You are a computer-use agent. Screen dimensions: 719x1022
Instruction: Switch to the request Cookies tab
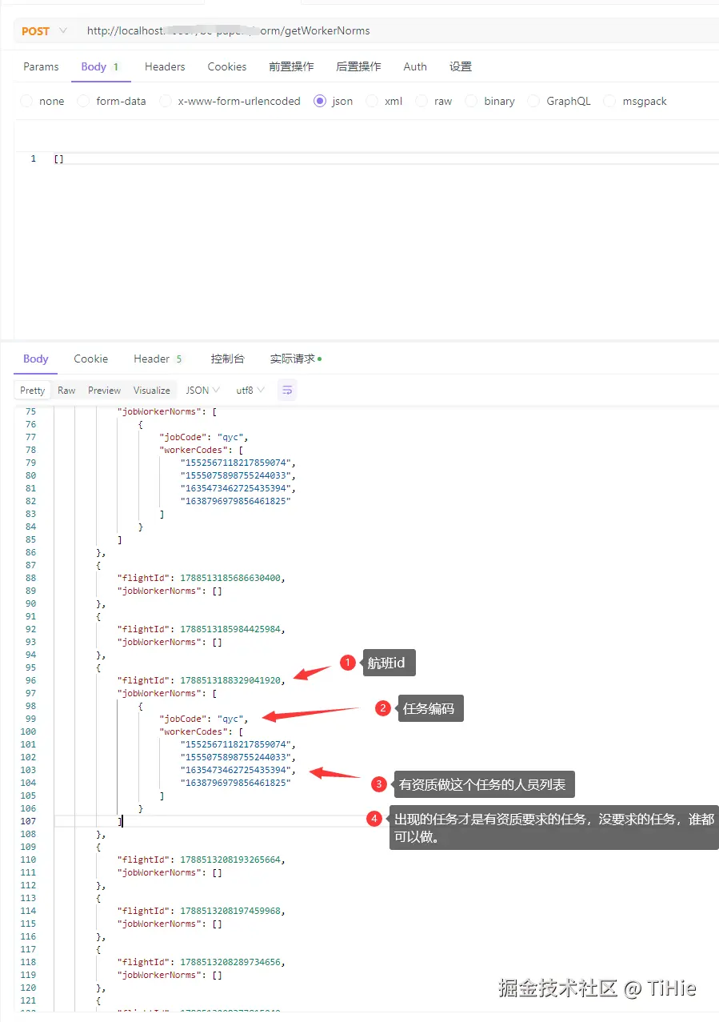point(227,66)
